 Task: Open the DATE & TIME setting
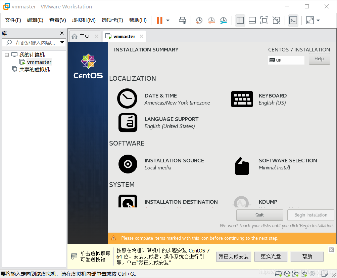(177, 99)
